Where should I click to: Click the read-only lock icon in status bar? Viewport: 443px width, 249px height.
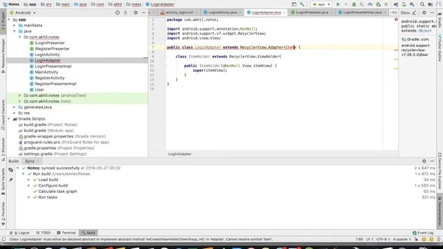tap(416, 239)
